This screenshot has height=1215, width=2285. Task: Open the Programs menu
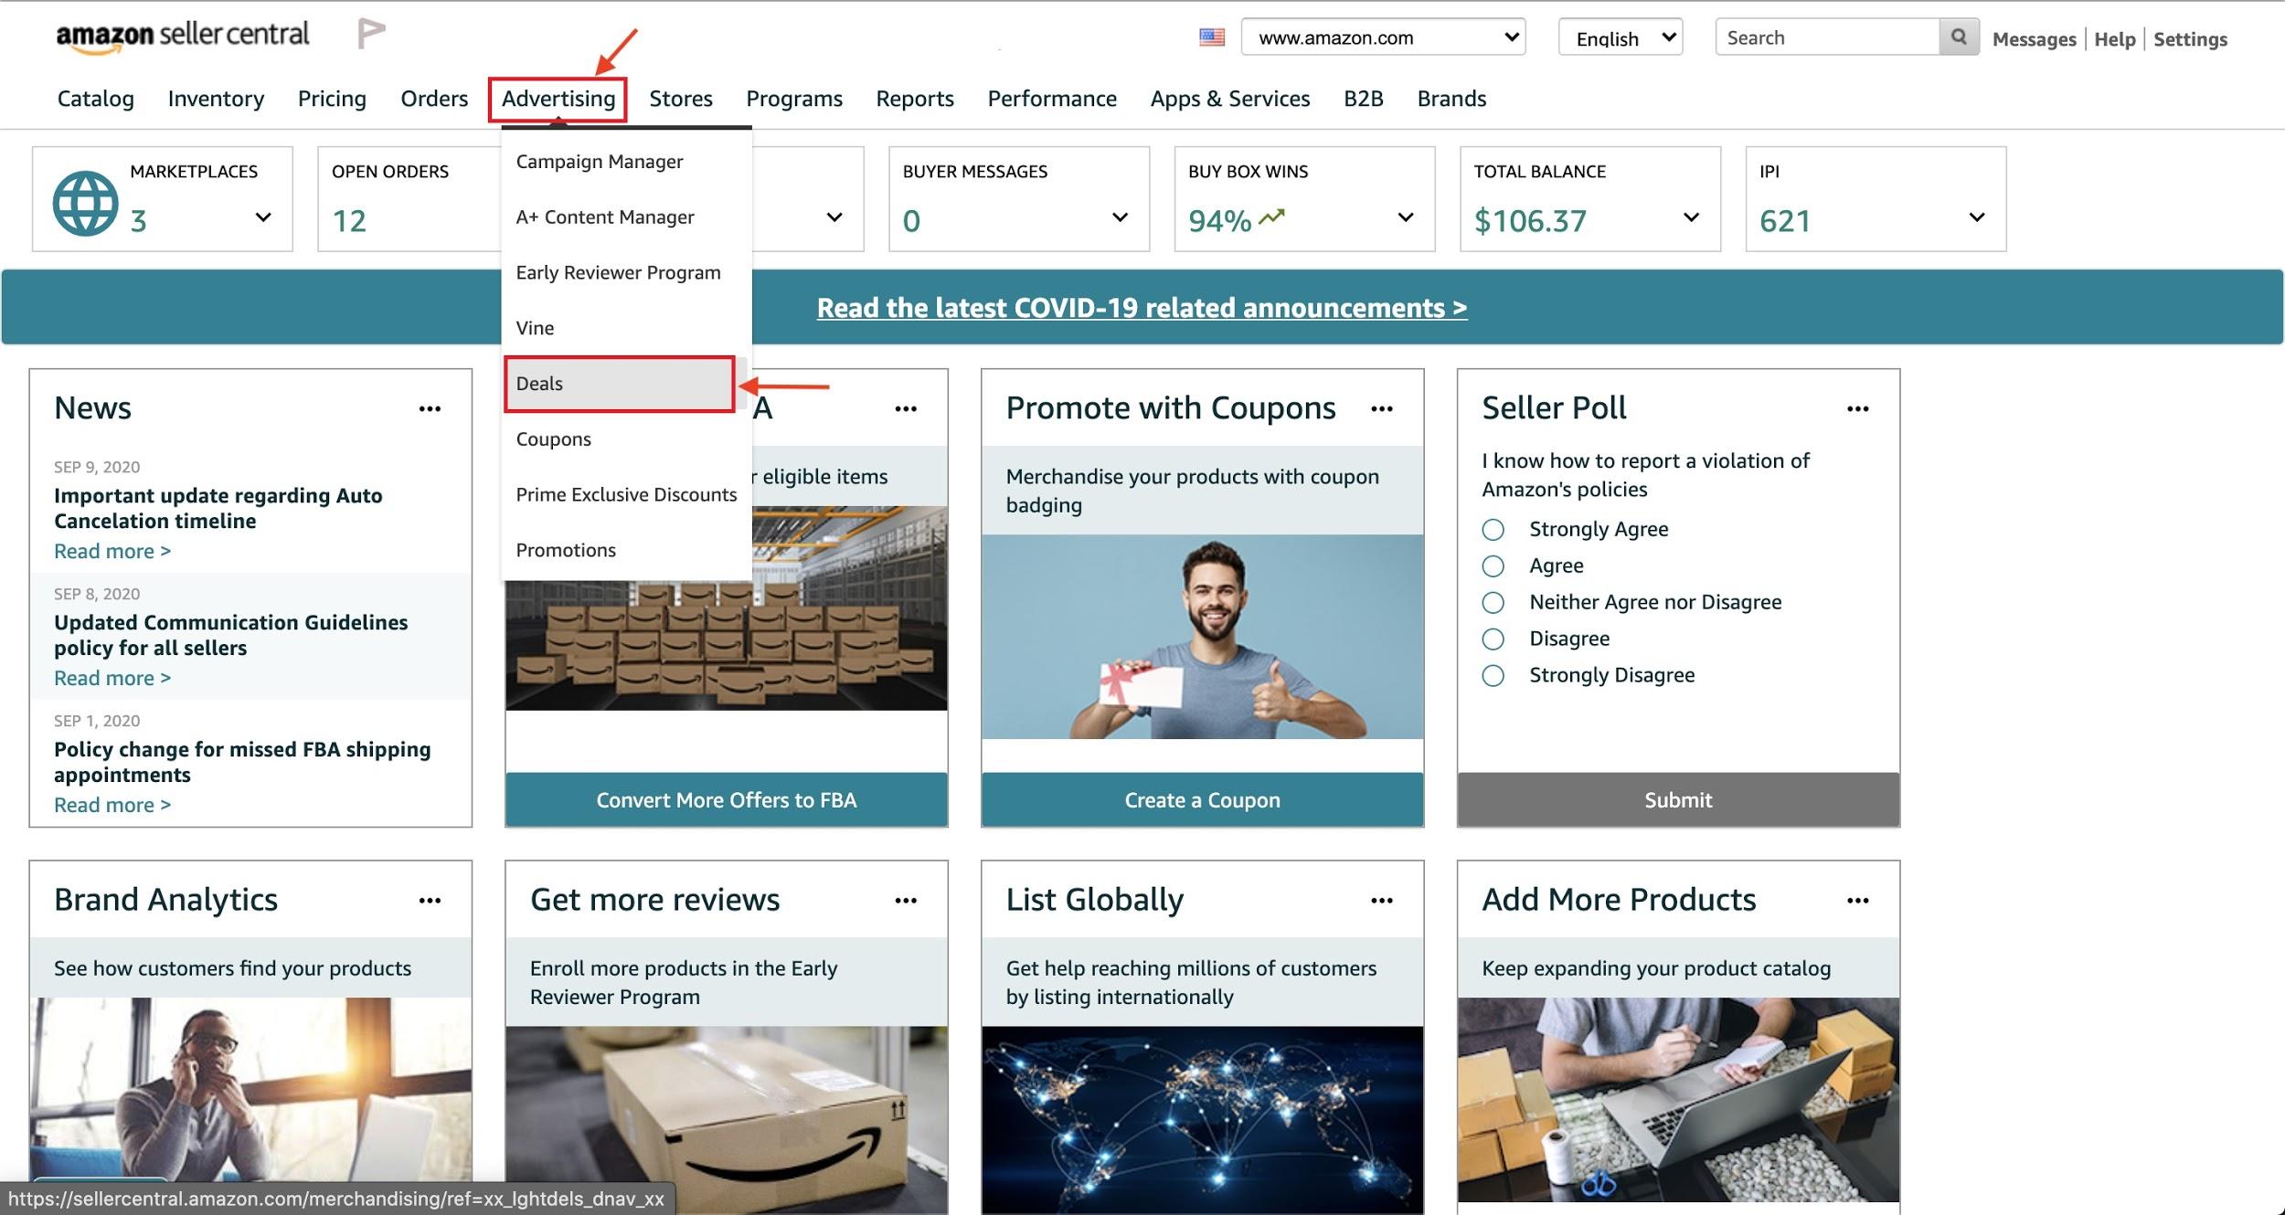click(794, 99)
